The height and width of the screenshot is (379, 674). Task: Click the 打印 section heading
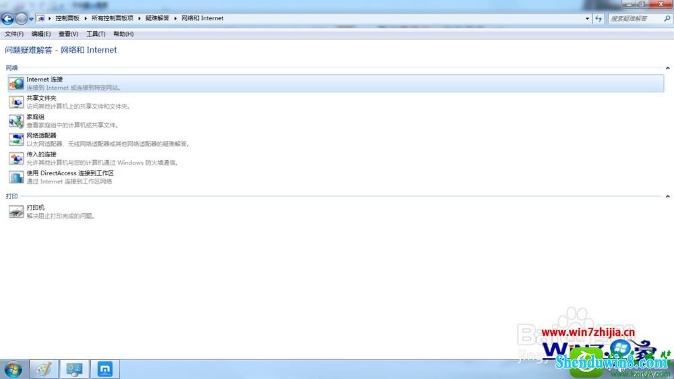11,196
